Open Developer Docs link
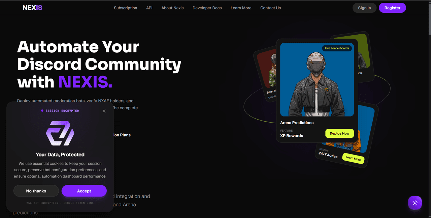This screenshot has width=431, height=218. point(207,8)
